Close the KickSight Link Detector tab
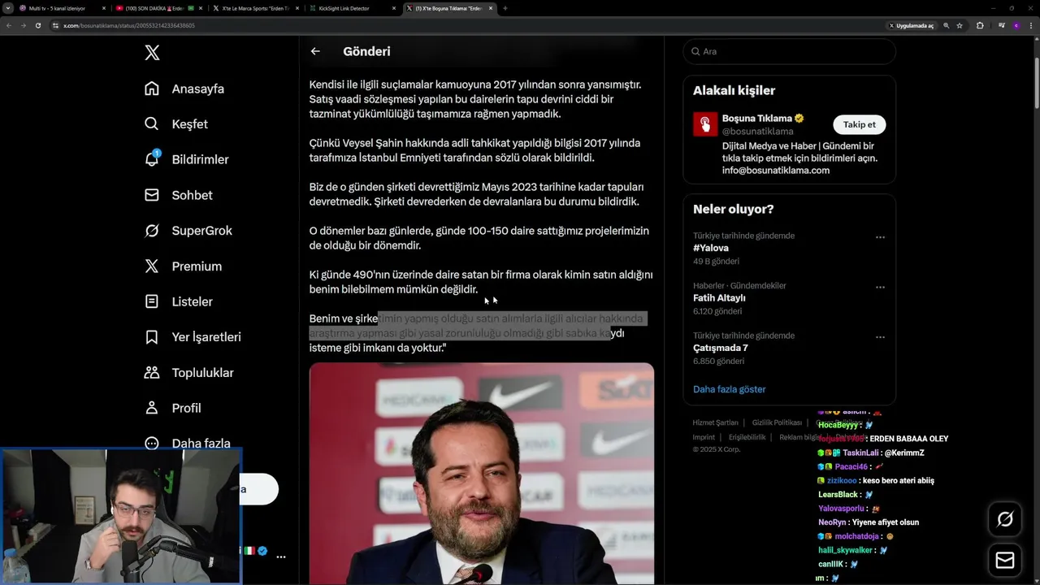Image resolution: width=1040 pixels, height=585 pixels. pyautogui.click(x=394, y=8)
